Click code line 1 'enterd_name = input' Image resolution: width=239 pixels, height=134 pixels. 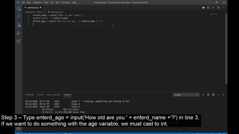58,15
